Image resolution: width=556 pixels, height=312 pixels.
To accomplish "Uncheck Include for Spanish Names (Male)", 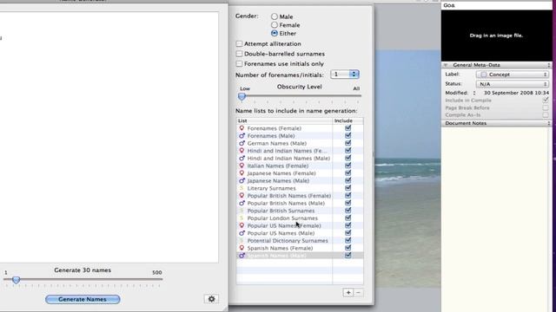I will (x=347, y=256).
